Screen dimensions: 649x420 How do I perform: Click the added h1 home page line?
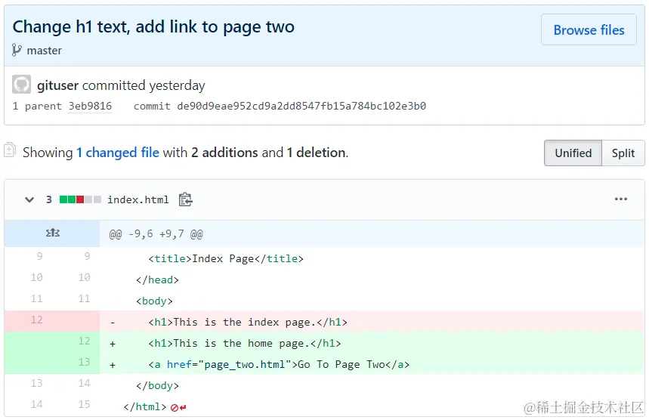[x=245, y=344]
